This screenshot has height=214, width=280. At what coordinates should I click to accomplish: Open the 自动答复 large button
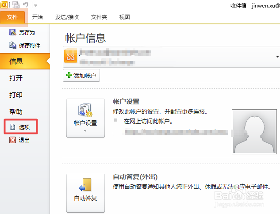coord(85,193)
